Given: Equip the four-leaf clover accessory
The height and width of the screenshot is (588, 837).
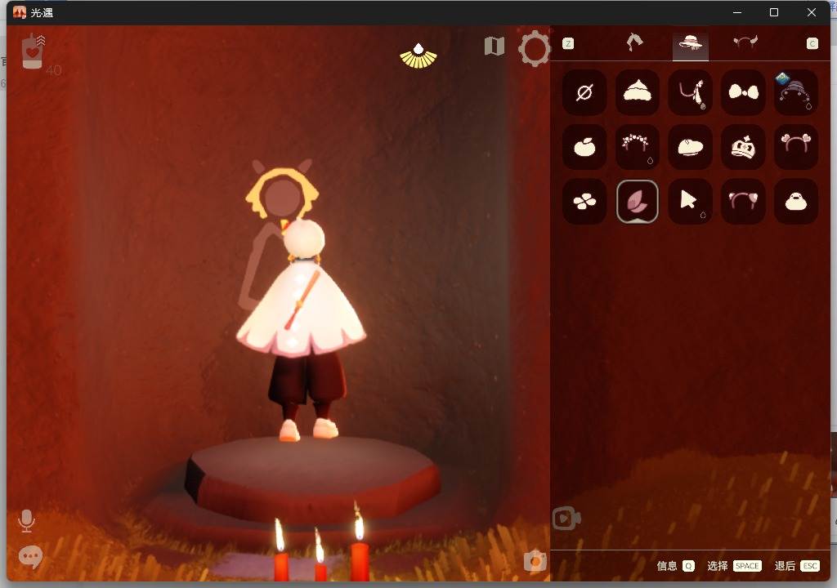Looking at the screenshot, I should [x=584, y=202].
